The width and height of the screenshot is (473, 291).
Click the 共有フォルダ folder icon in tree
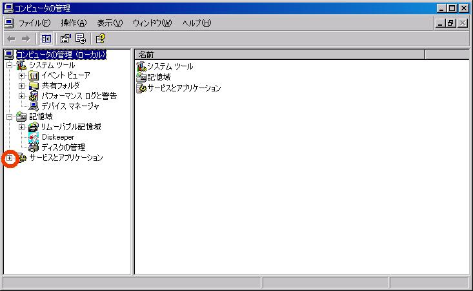click(x=34, y=86)
